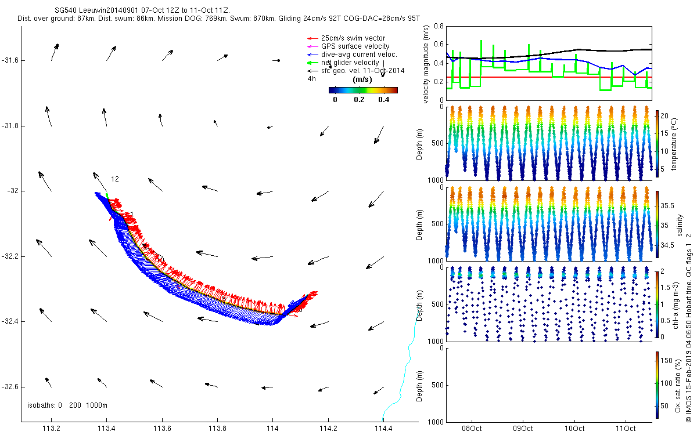
Task: Click longitude tick label '114.2'
Action: click(x=328, y=429)
